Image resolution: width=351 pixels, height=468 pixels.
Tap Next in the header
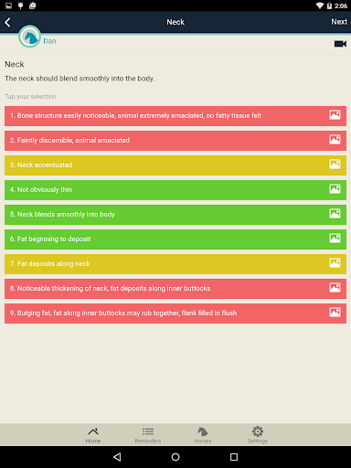coord(339,22)
